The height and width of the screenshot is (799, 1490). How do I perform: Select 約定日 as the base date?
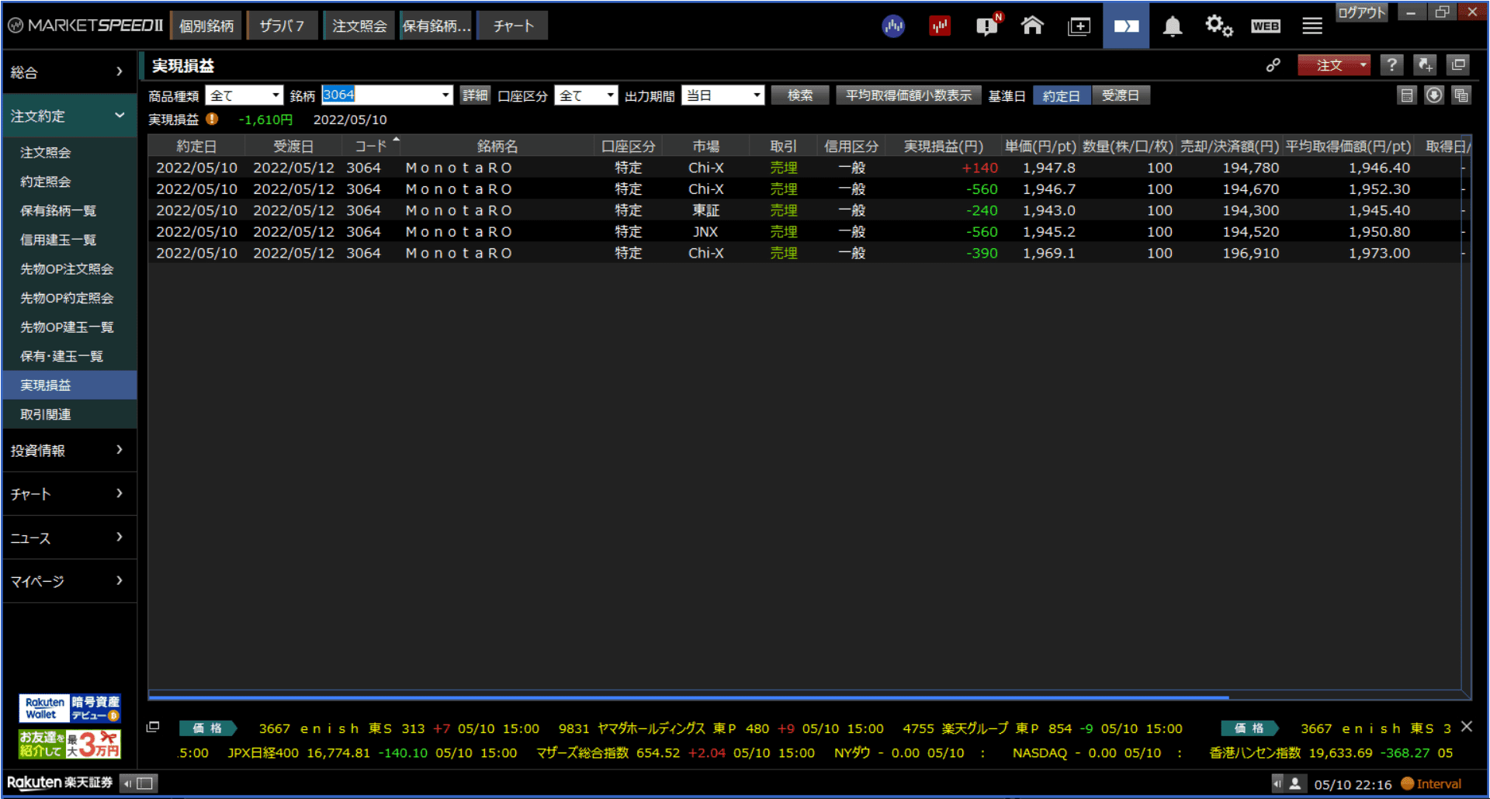[x=1061, y=95]
